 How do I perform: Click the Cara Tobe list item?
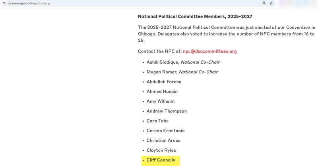point(157,121)
